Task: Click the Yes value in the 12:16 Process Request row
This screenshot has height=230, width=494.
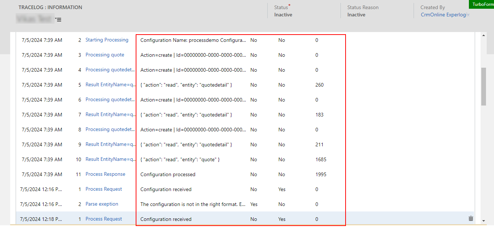Action: (x=282, y=189)
